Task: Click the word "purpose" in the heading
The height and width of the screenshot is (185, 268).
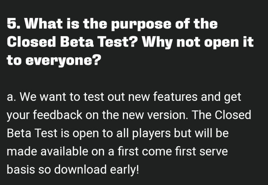Action: (137, 25)
